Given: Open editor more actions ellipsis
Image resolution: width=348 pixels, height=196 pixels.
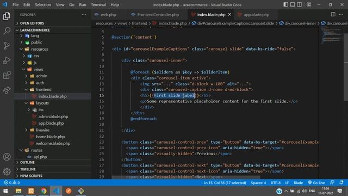Looking at the screenshot, I should pos(341,15).
